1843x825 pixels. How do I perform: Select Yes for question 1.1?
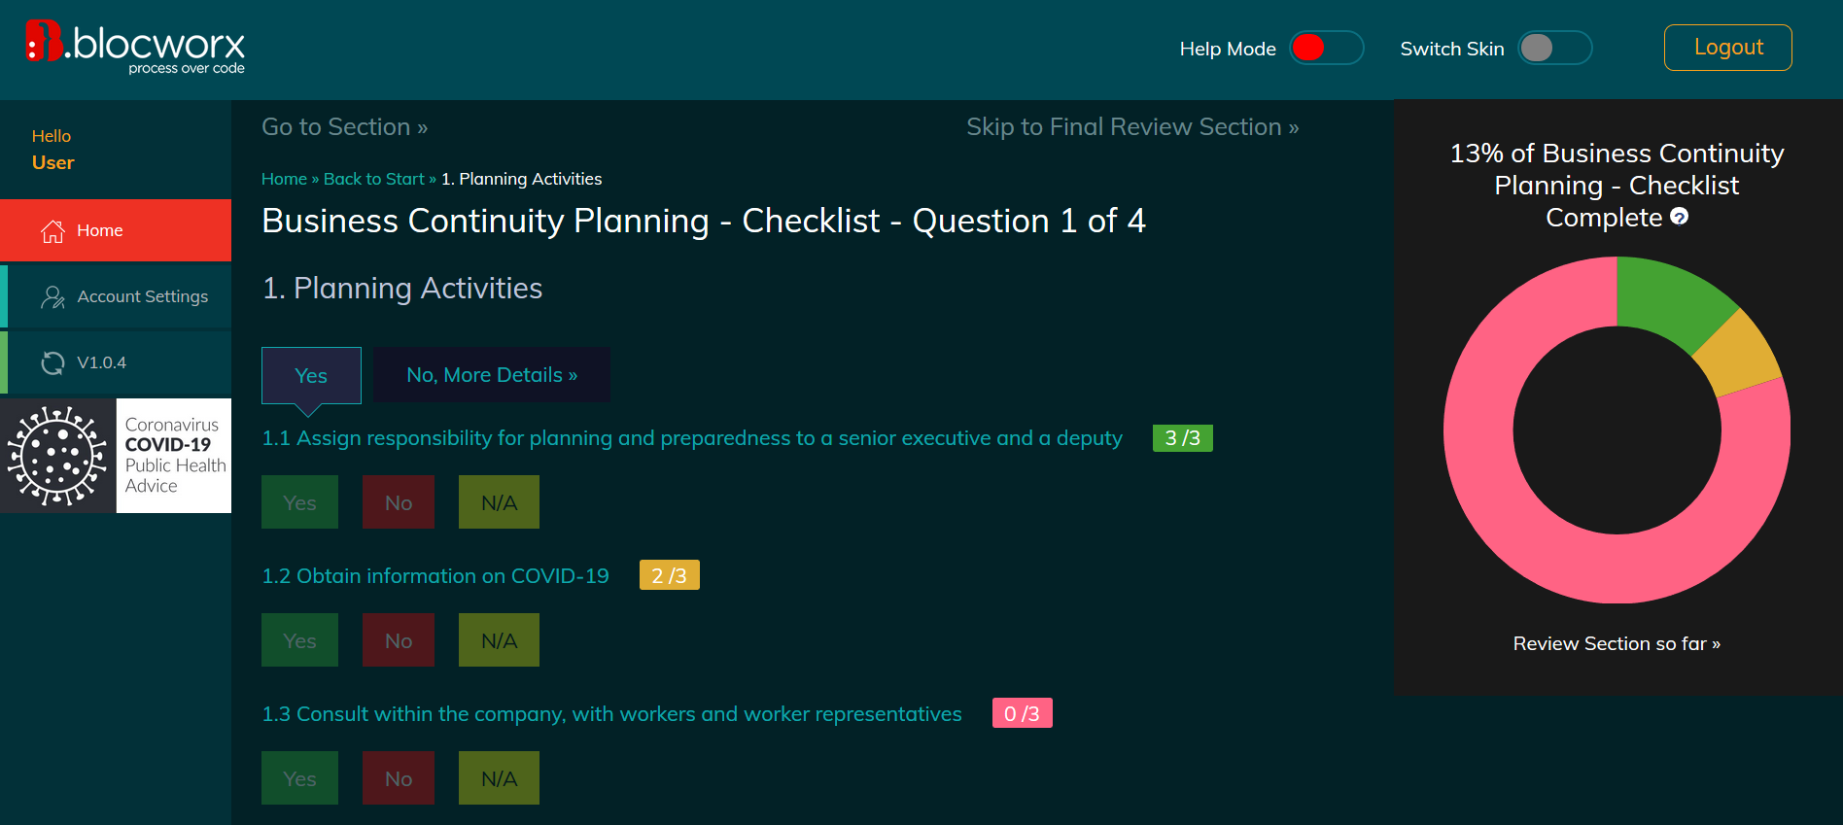(x=299, y=502)
